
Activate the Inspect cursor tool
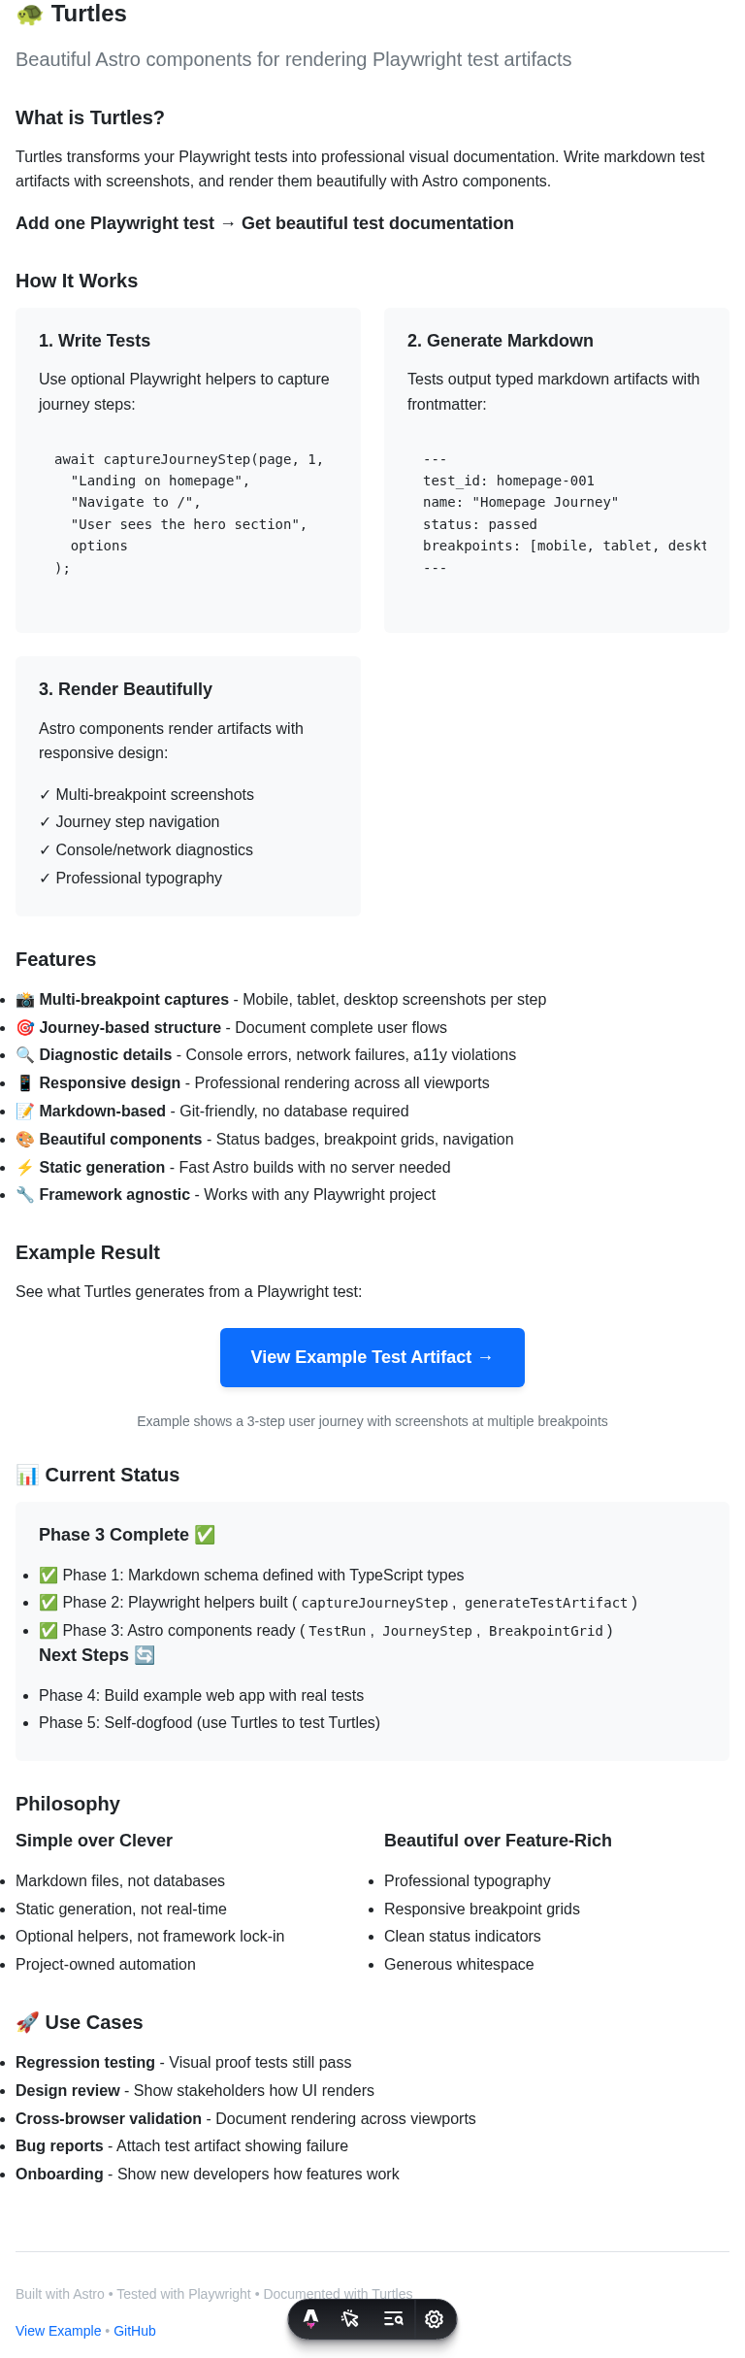coord(351,2318)
